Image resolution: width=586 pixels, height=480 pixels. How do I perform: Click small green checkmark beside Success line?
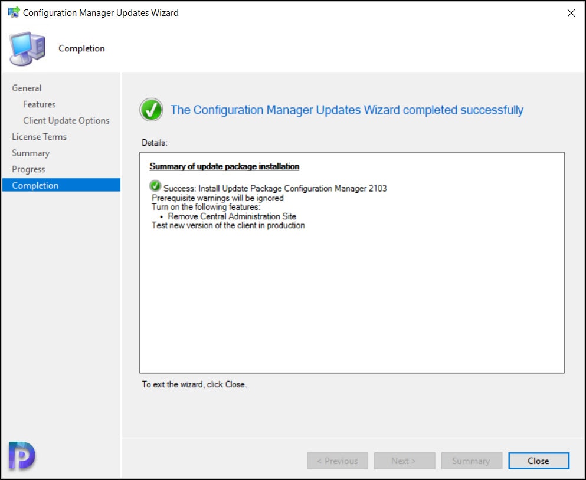pyautogui.click(x=155, y=186)
